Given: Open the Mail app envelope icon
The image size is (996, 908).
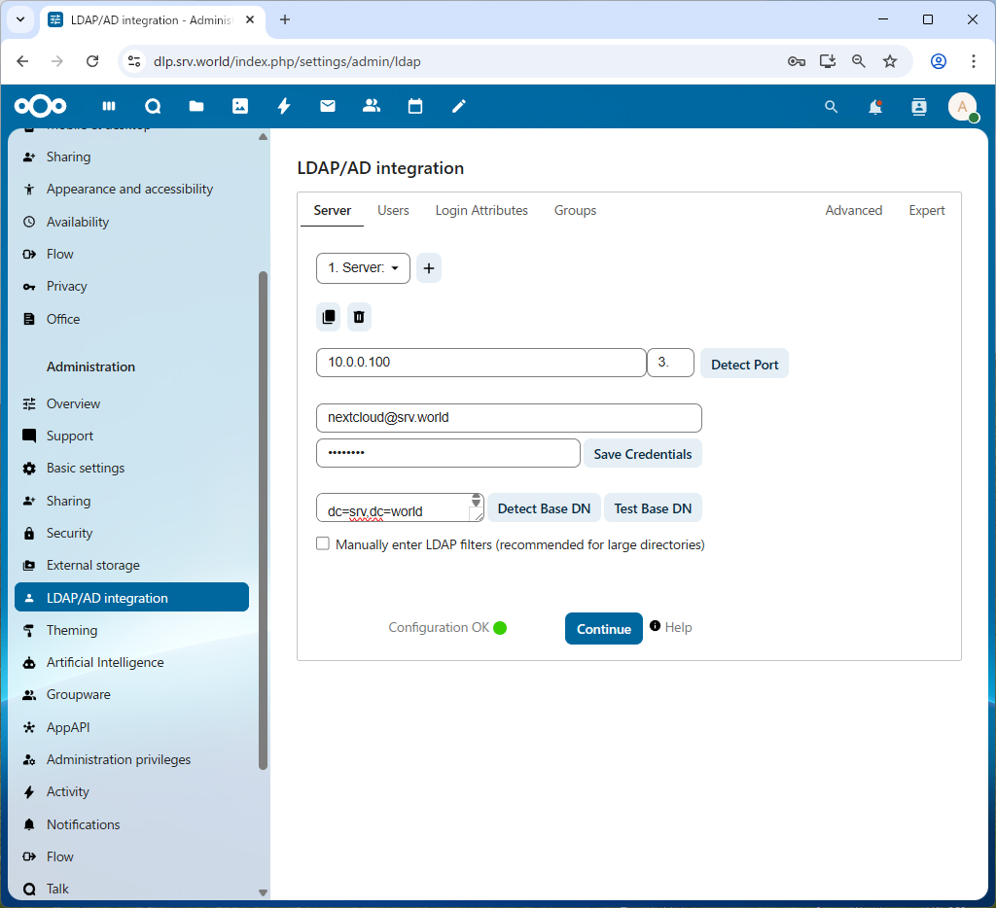Looking at the screenshot, I should click(x=328, y=106).
